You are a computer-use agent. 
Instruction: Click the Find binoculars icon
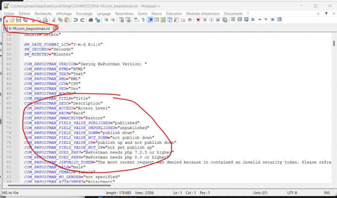click(x=90, y=20)
